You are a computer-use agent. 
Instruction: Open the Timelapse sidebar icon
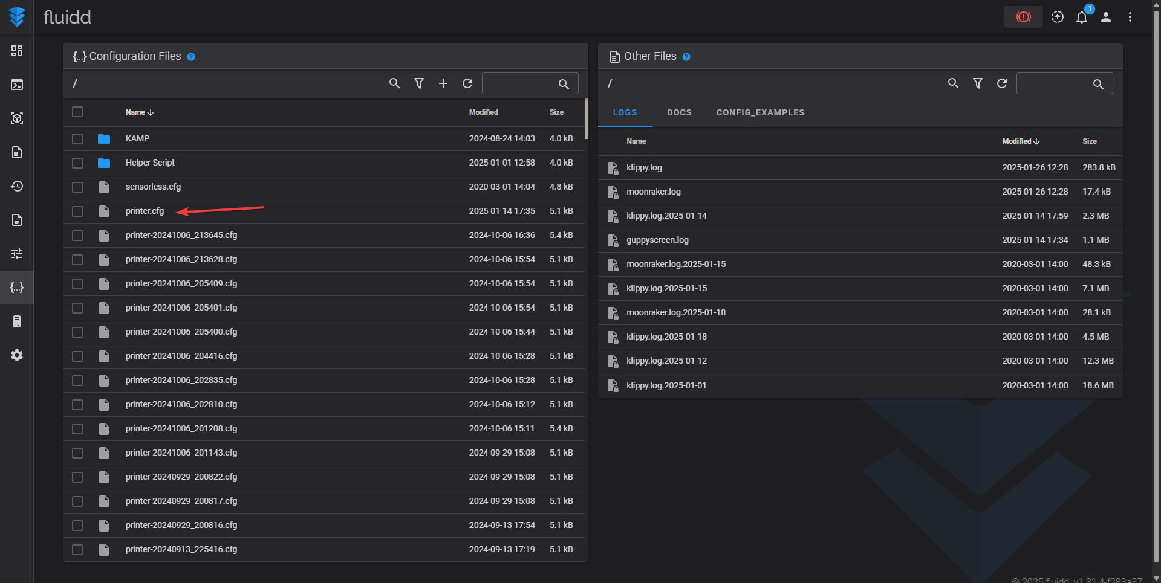[x=17, y=220]
